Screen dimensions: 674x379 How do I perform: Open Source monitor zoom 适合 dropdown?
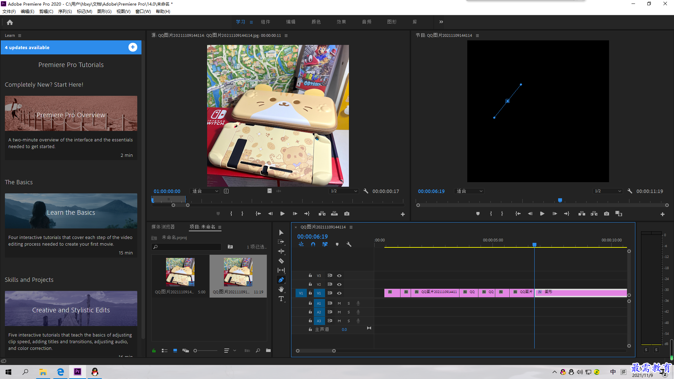tap(205, 191)
